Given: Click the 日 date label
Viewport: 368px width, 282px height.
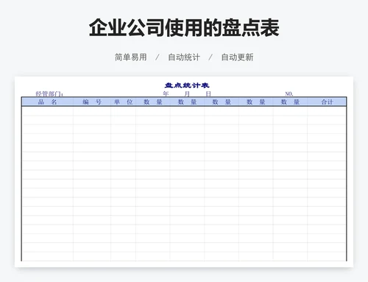Looking at the screenshot, I should click(208, 94).
